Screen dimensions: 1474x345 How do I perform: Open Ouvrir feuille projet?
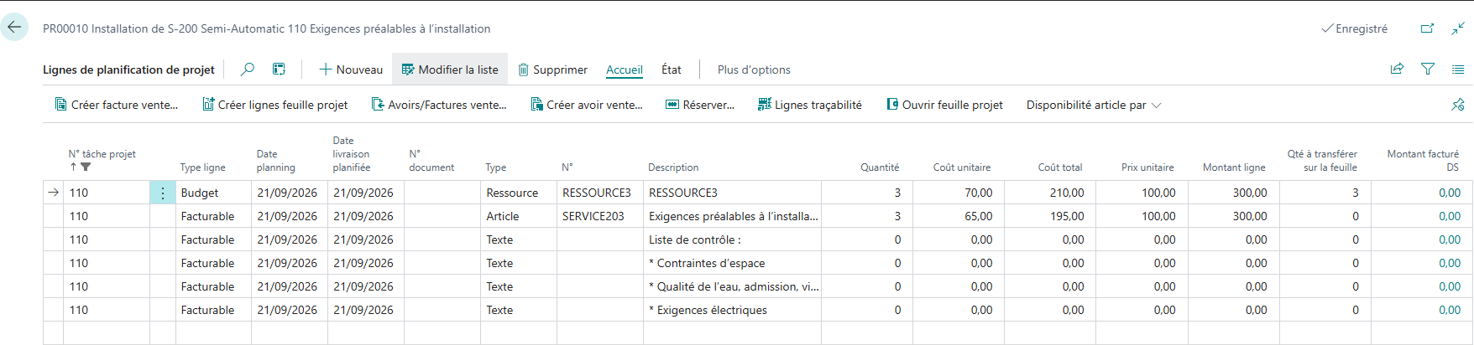(x=945, y=105)
